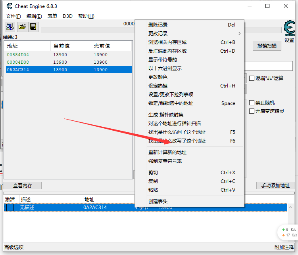Image resolution: width=298 pixels, height=255 pixels.
Task: Check the 开启变速精灵 option
Action: 252,111
